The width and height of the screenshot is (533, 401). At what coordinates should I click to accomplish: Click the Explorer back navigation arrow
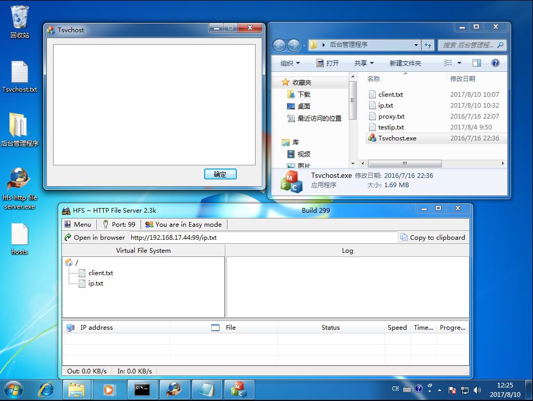pyautogui.click(x=279, y=45)
